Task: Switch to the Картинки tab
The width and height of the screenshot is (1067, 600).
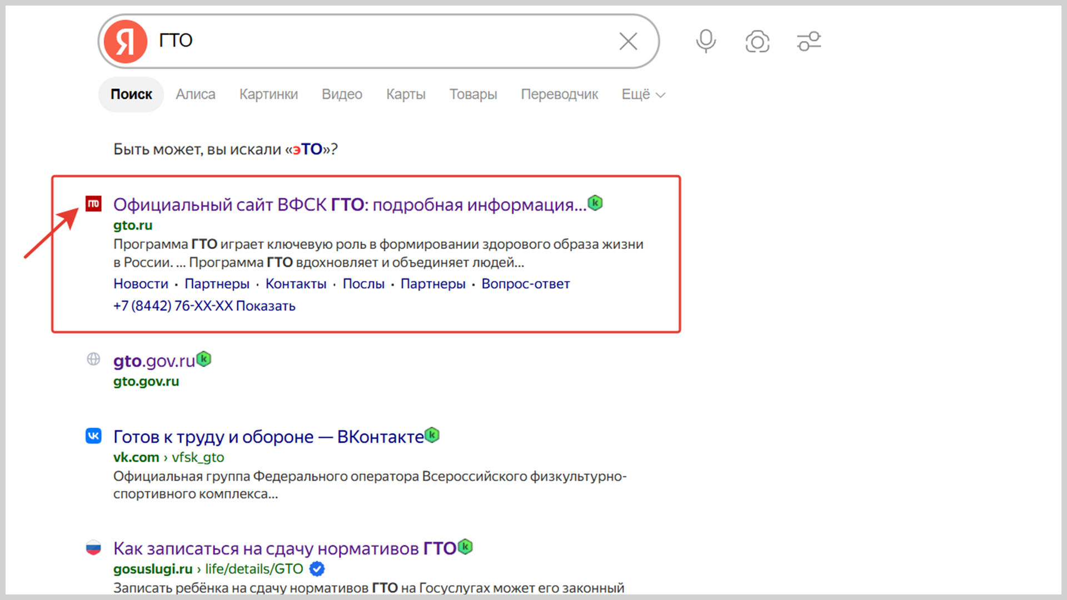Action: [x=268, y=94]
